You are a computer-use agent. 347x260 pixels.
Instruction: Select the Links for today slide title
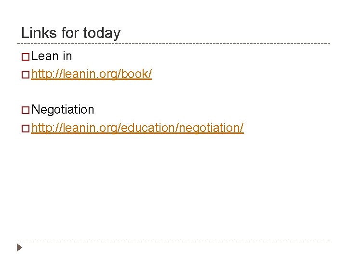tap(71, 33)
